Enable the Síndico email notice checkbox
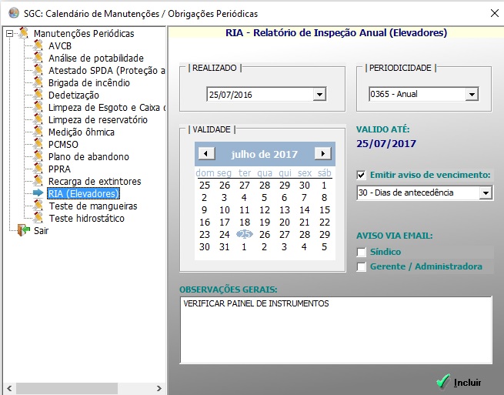 [x=362, y=252]
